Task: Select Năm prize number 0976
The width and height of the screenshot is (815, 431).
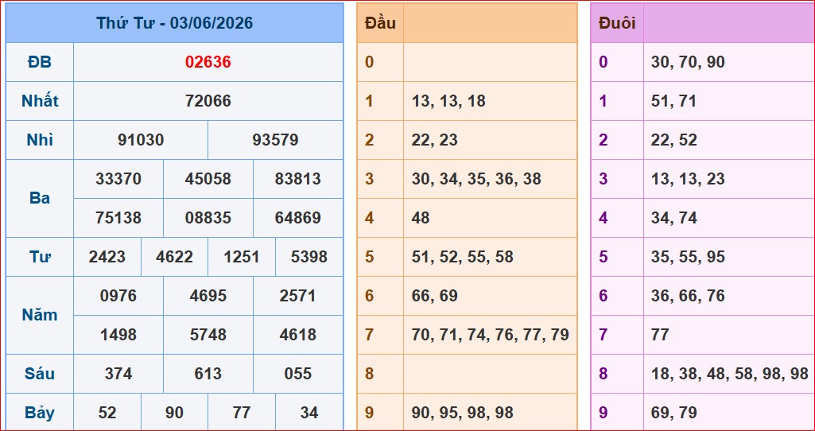Action: tap(118, 296)
